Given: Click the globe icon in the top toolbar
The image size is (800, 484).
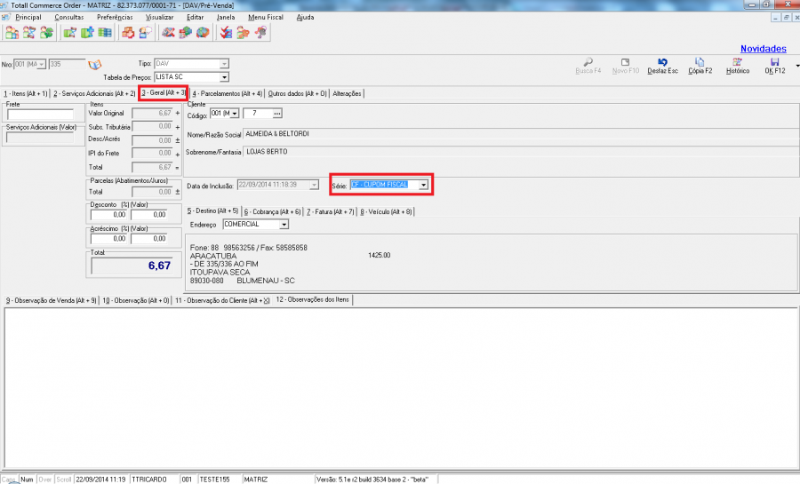Looking at the screenshot, I should click(x=202, y=34).
